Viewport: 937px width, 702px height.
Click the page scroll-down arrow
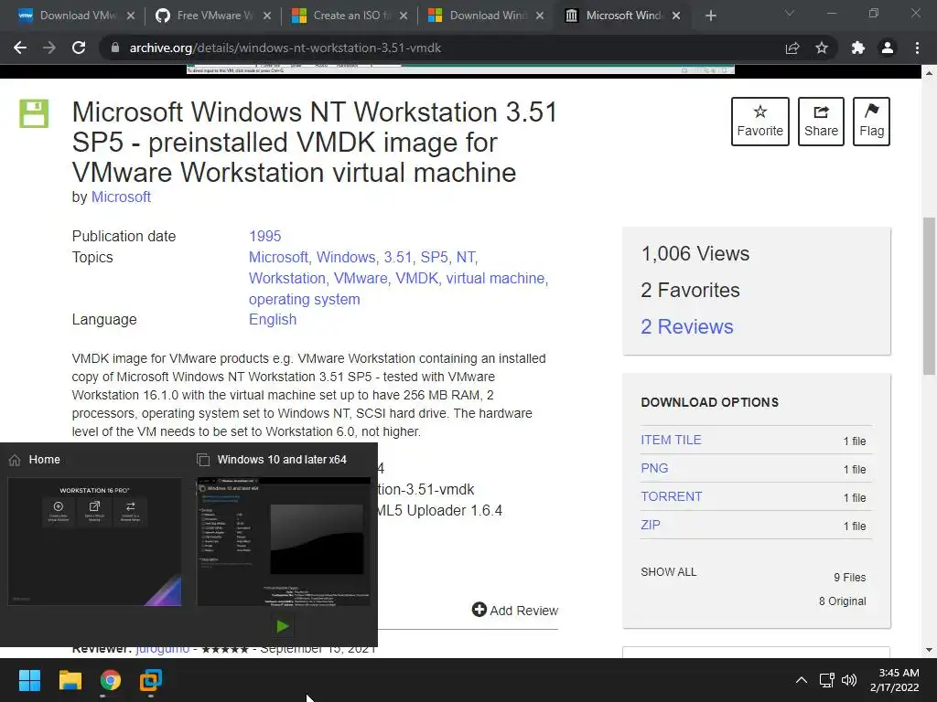929,650
